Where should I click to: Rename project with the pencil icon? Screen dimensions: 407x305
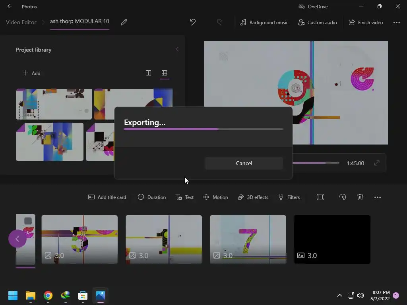click(x=124, y=22)
